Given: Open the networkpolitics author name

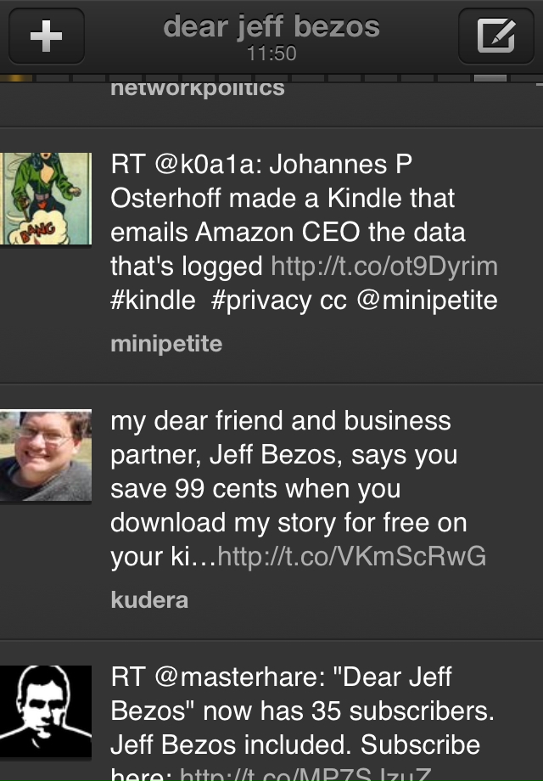Looking at the screenshot, I should coord(197,87).
